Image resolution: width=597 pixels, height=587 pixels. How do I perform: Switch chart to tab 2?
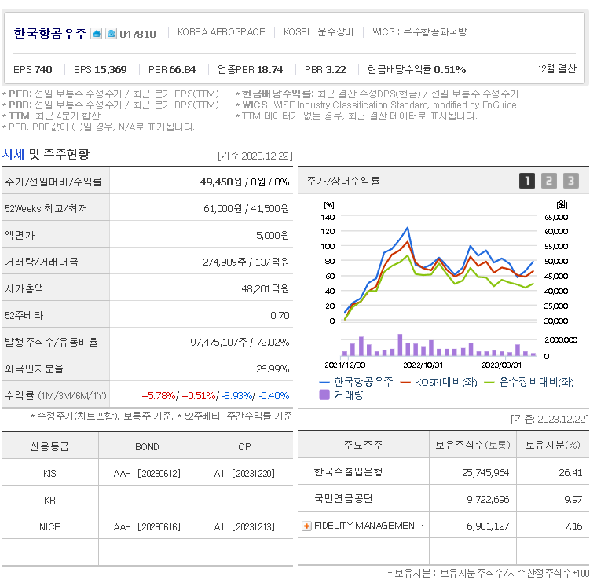(x=548, y=181)
